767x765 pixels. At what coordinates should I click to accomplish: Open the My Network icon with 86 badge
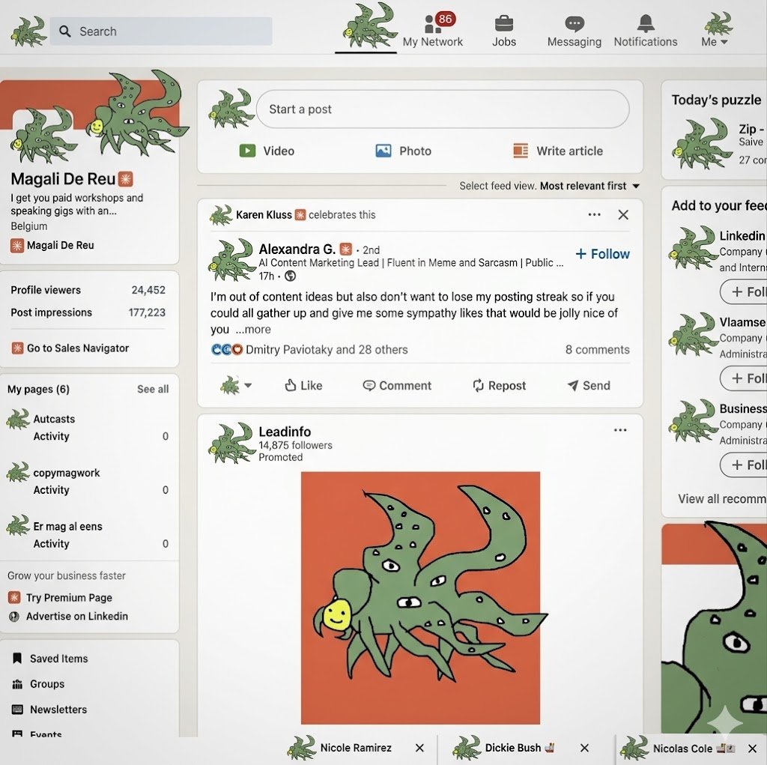point(432,29)
